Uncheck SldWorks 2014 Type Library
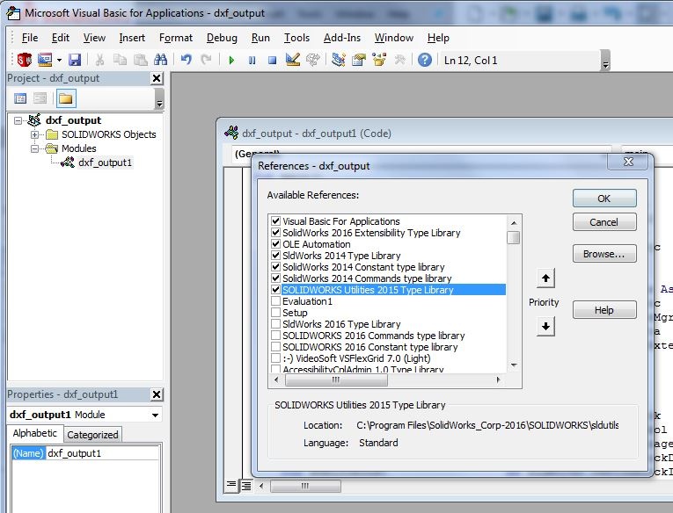Screen dimensions: 673x513 coord(276,256)
